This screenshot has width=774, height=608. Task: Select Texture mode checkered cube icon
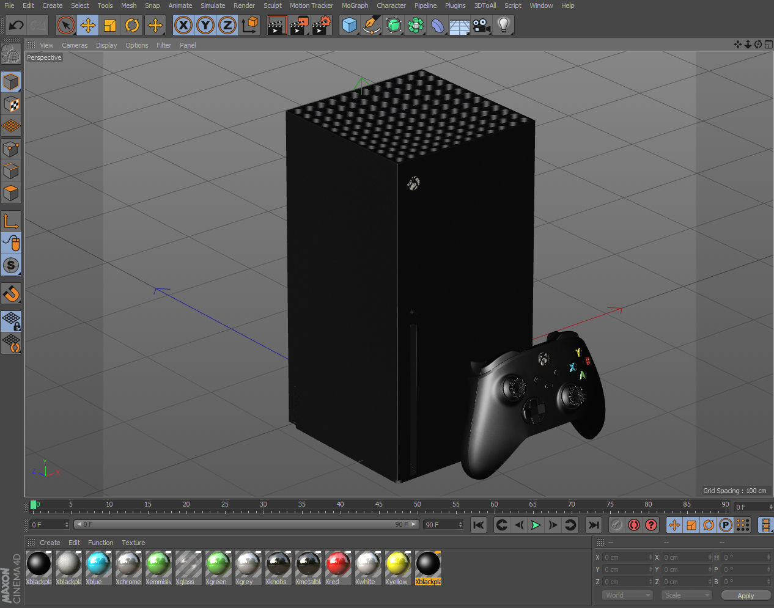11,104
